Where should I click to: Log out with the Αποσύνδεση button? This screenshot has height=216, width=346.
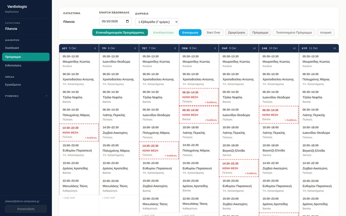26,209
